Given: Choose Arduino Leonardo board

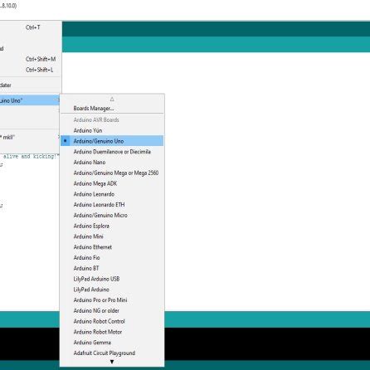Looking at the screenshot, I should tap(112, 194).
